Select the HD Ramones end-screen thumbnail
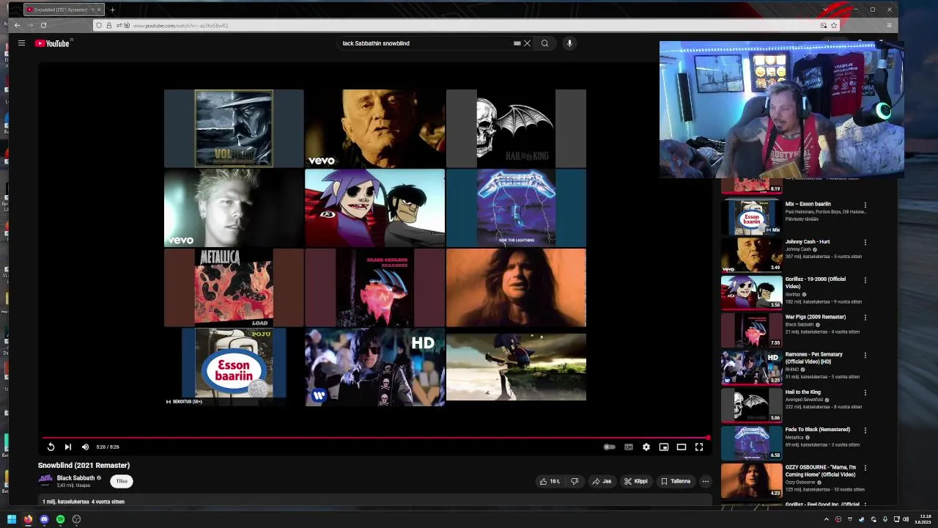938x528 pixels. click(x=374, y=367)
